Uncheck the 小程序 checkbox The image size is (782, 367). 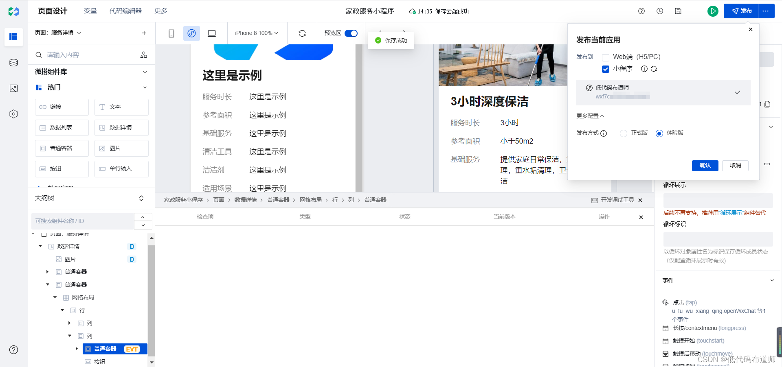[606, 69]
